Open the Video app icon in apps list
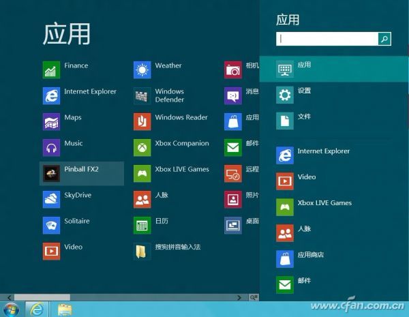The image size is (409, 317). [x=51, y=252]
